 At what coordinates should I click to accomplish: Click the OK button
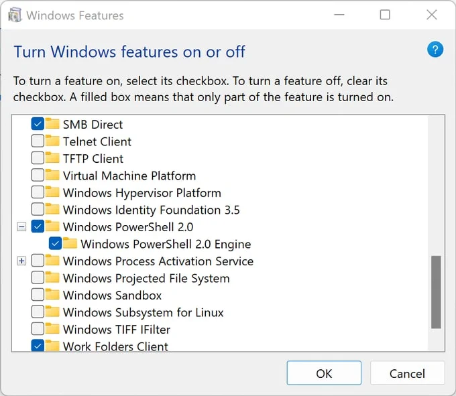pos(324,373)
